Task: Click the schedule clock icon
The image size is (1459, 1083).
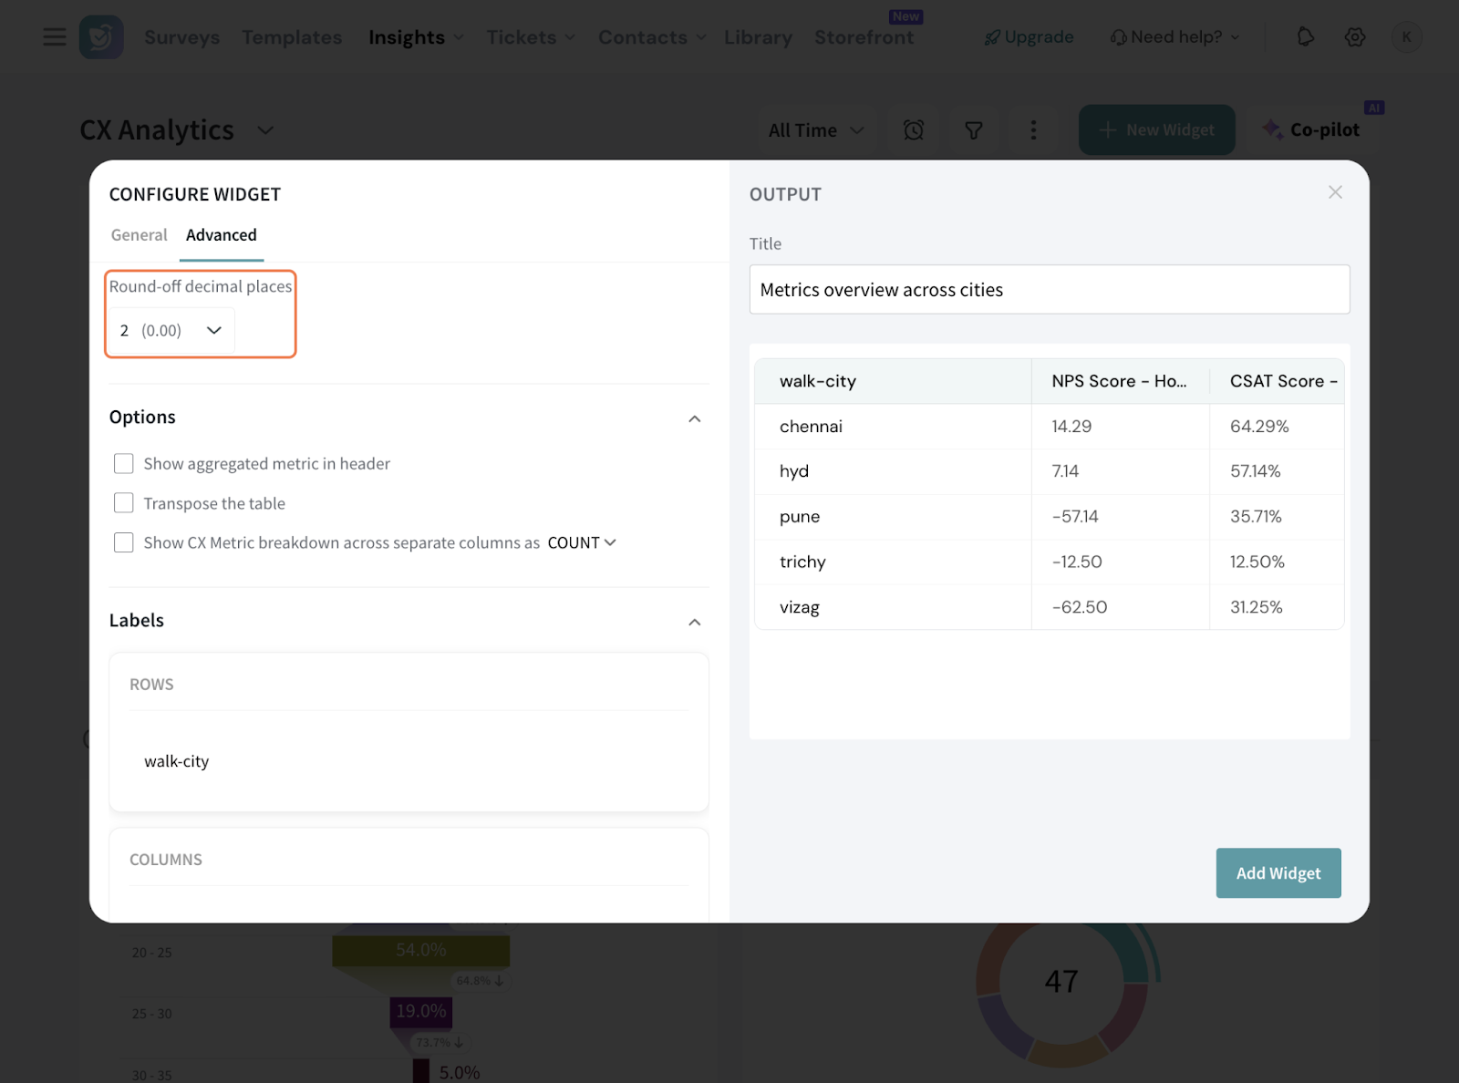Action: [913, 130]
